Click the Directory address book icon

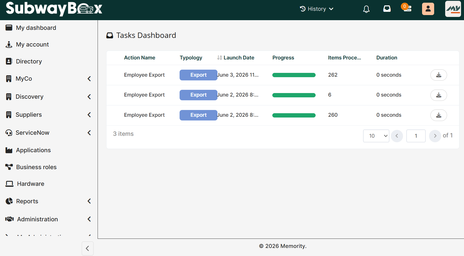(9, 61)
